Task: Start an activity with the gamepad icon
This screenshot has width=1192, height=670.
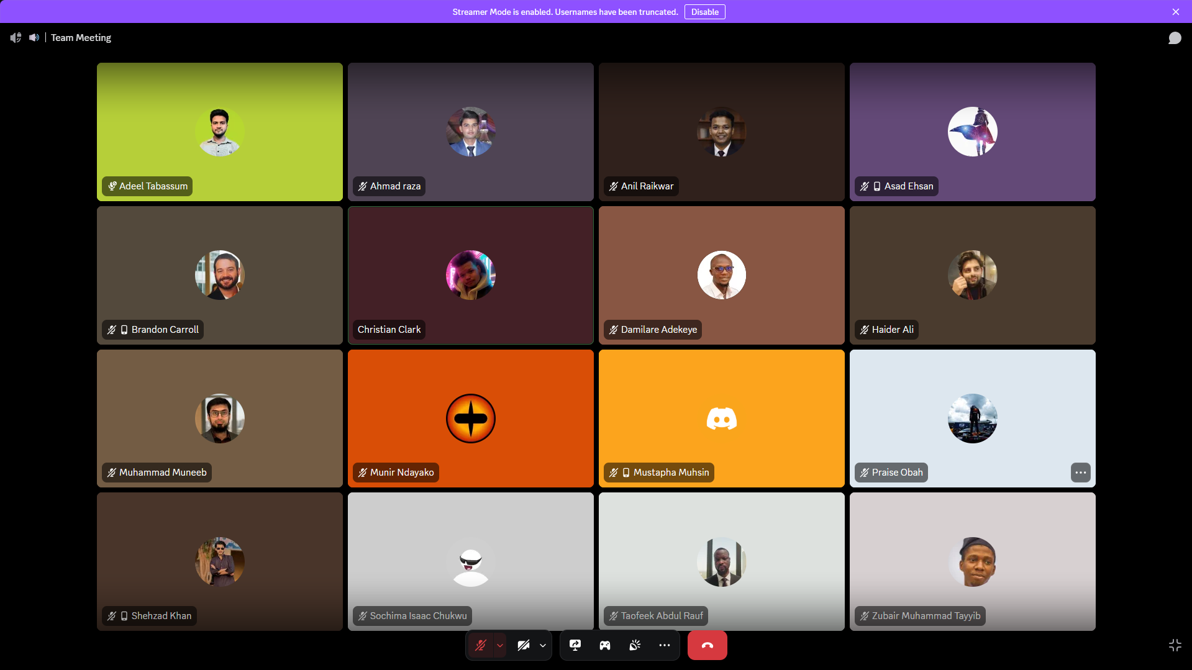Action: [x=604, y=645]
